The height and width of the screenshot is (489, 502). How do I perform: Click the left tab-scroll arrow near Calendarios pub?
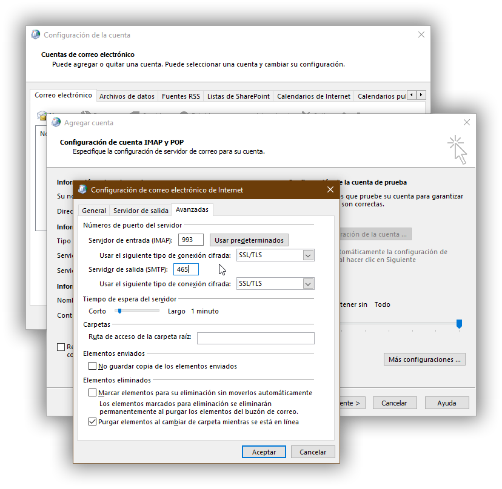pyautogui.click(x=412, y=94)
